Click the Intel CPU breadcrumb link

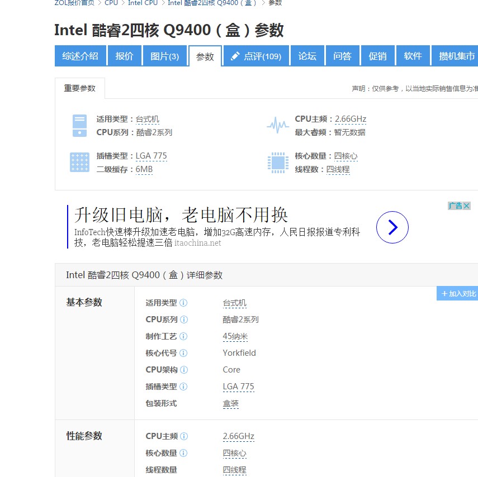pyautogui.click(x=143, y=3)
